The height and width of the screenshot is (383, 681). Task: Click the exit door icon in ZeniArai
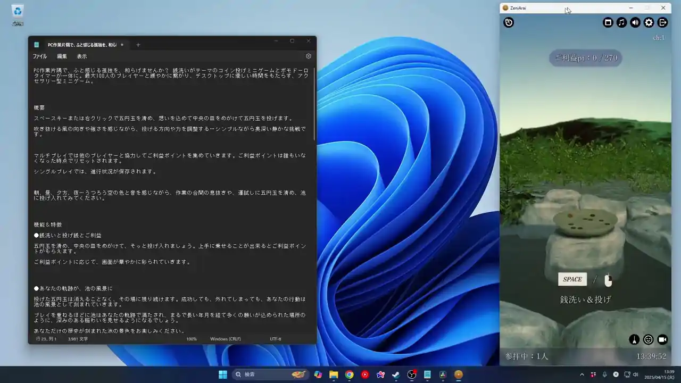[x=663, y=22]
